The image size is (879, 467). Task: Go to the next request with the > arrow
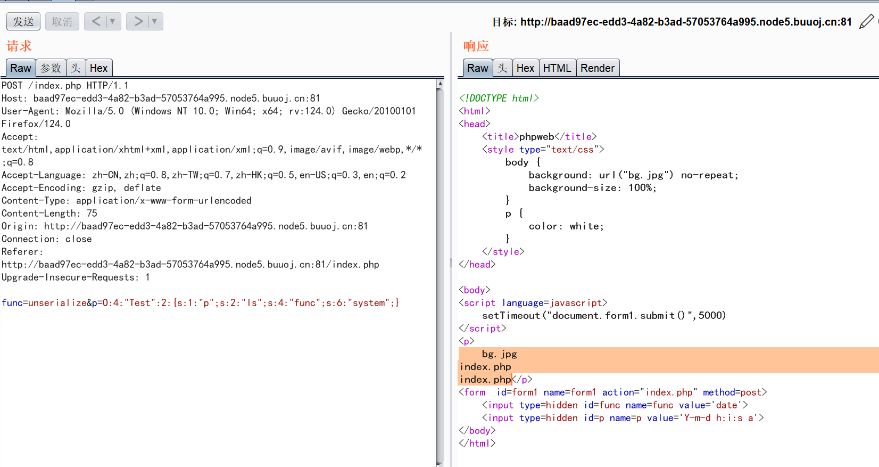(138, 21)
